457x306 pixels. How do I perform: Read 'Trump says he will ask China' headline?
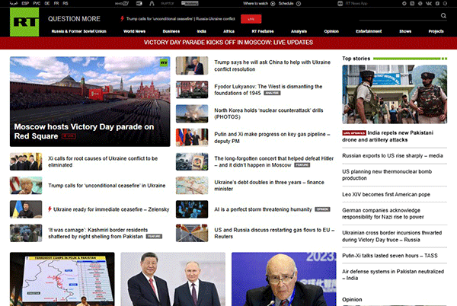tap(272, 65)
